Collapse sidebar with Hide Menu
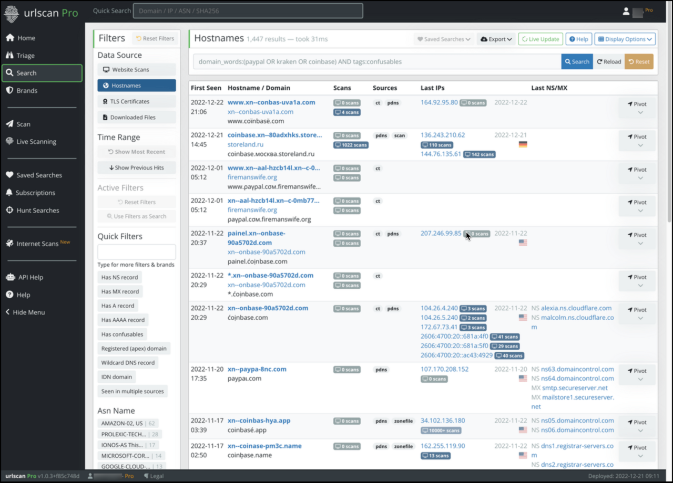 pyautogui.click(x=28, y=312)
